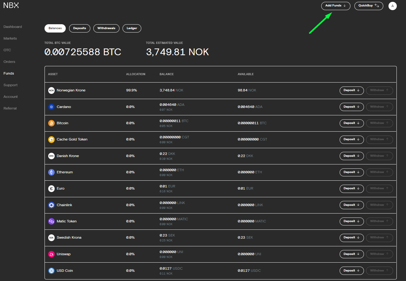Click the NBX logo

point(11,6)
